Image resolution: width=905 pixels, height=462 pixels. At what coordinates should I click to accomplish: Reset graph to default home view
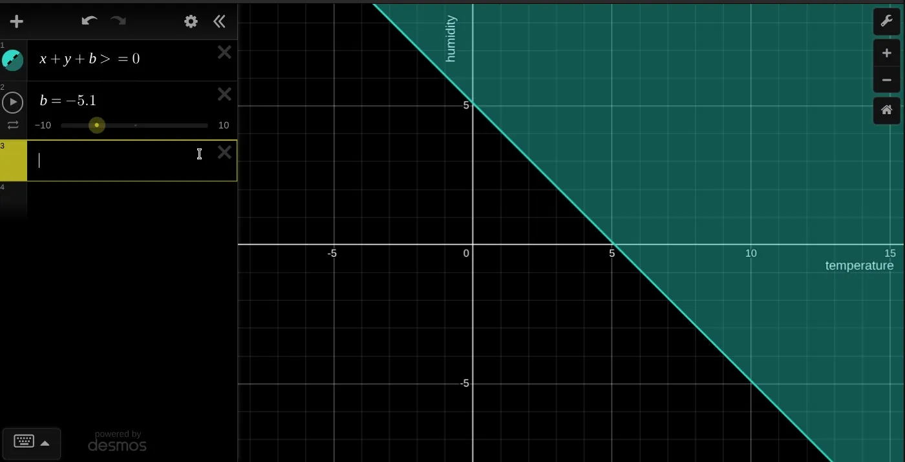(886, 110)
